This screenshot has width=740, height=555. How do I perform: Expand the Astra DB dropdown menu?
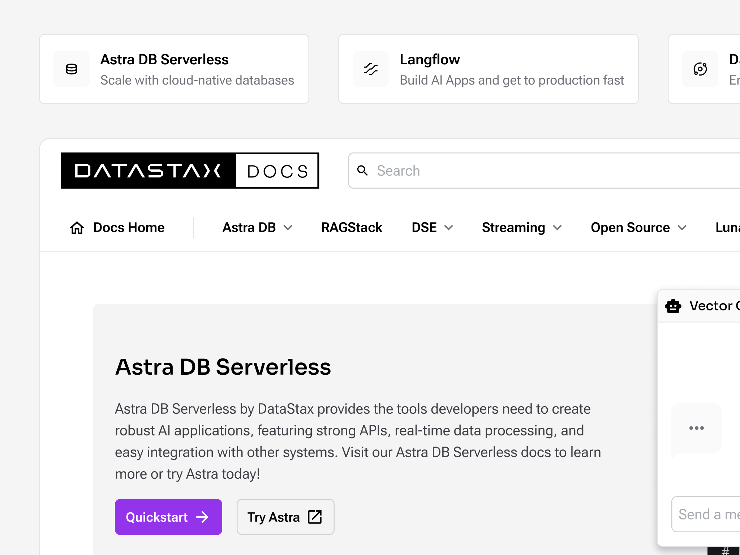click(257, 228)
